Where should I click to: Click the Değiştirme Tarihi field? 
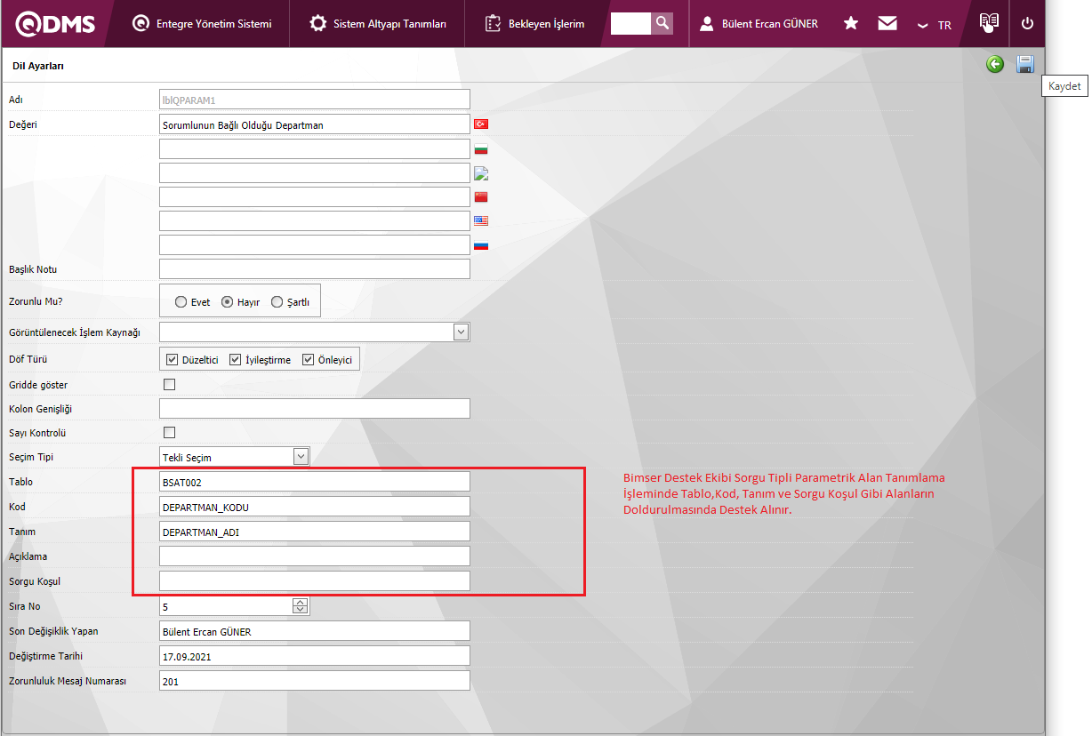315,656
